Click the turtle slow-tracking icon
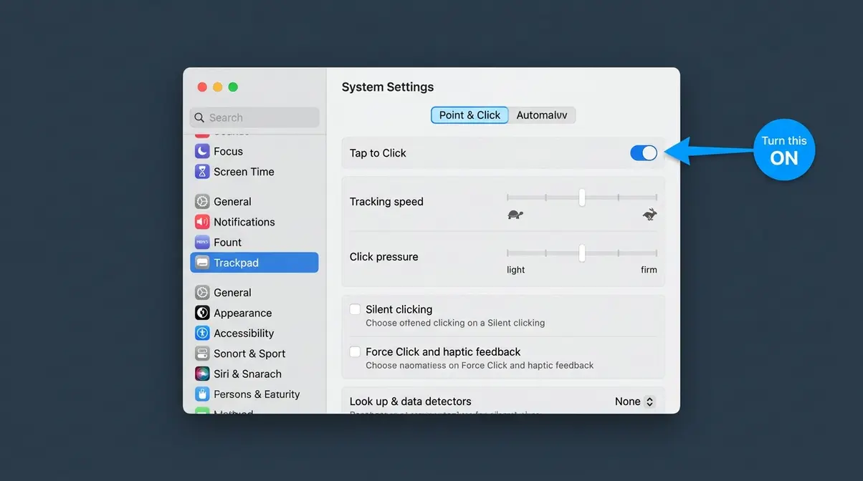Image resolution: width=863 pixels, height=481 pixels. coord(515,214)
